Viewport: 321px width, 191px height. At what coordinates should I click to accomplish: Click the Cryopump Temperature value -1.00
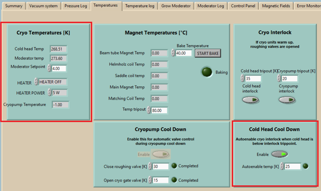coord(61,105)
